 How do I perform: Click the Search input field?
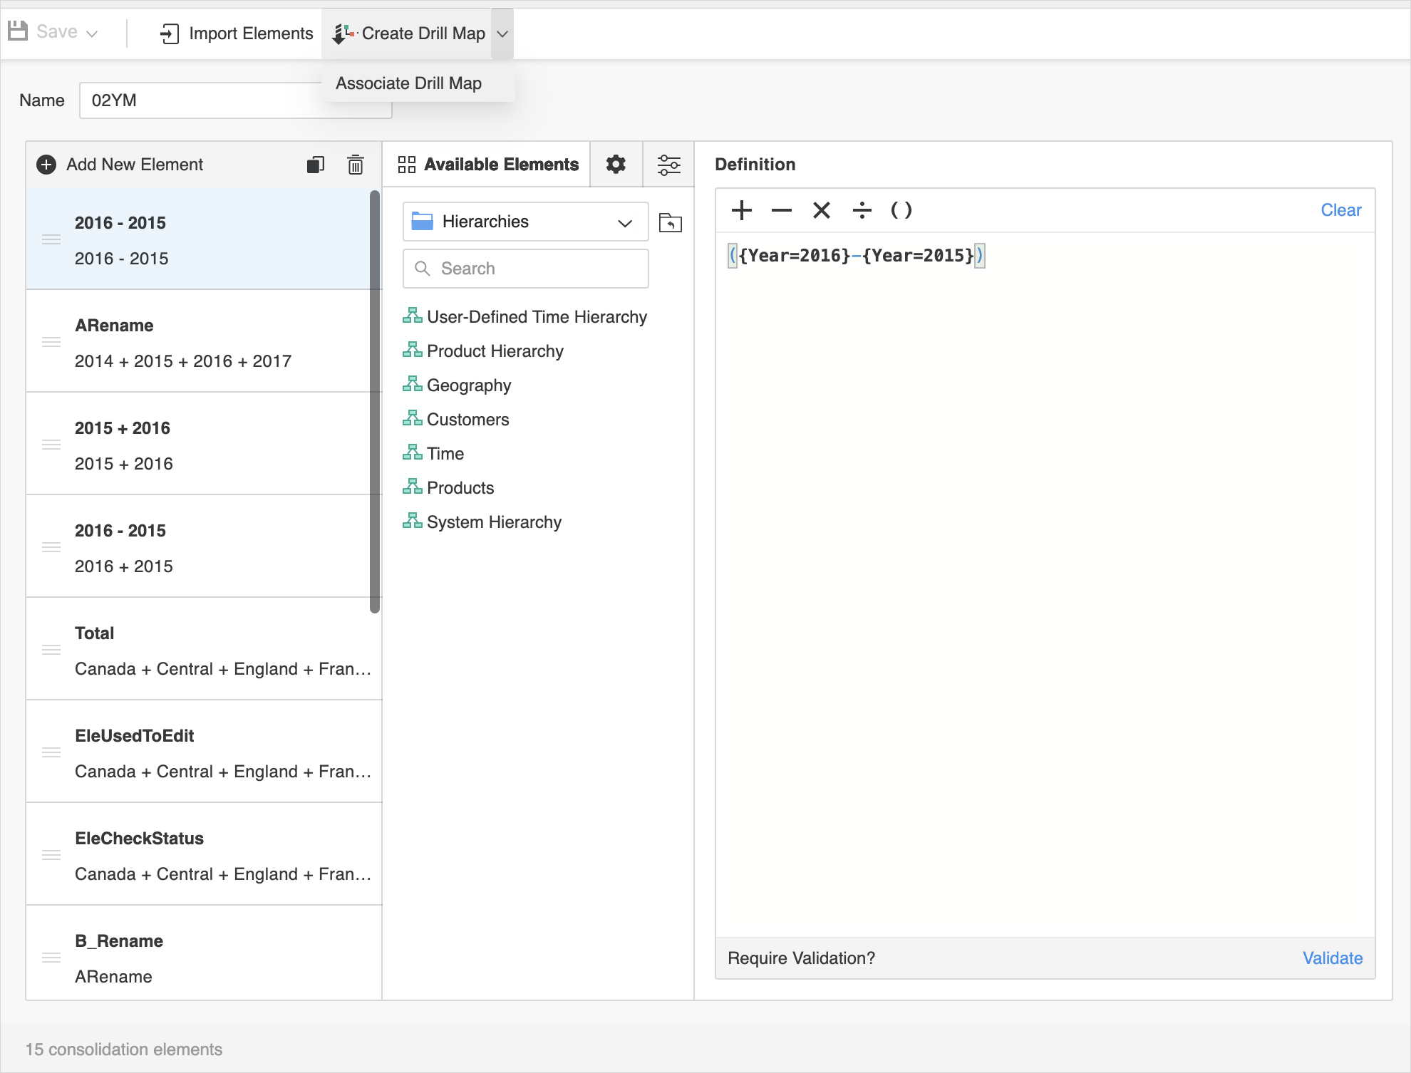tap(526, 269)
